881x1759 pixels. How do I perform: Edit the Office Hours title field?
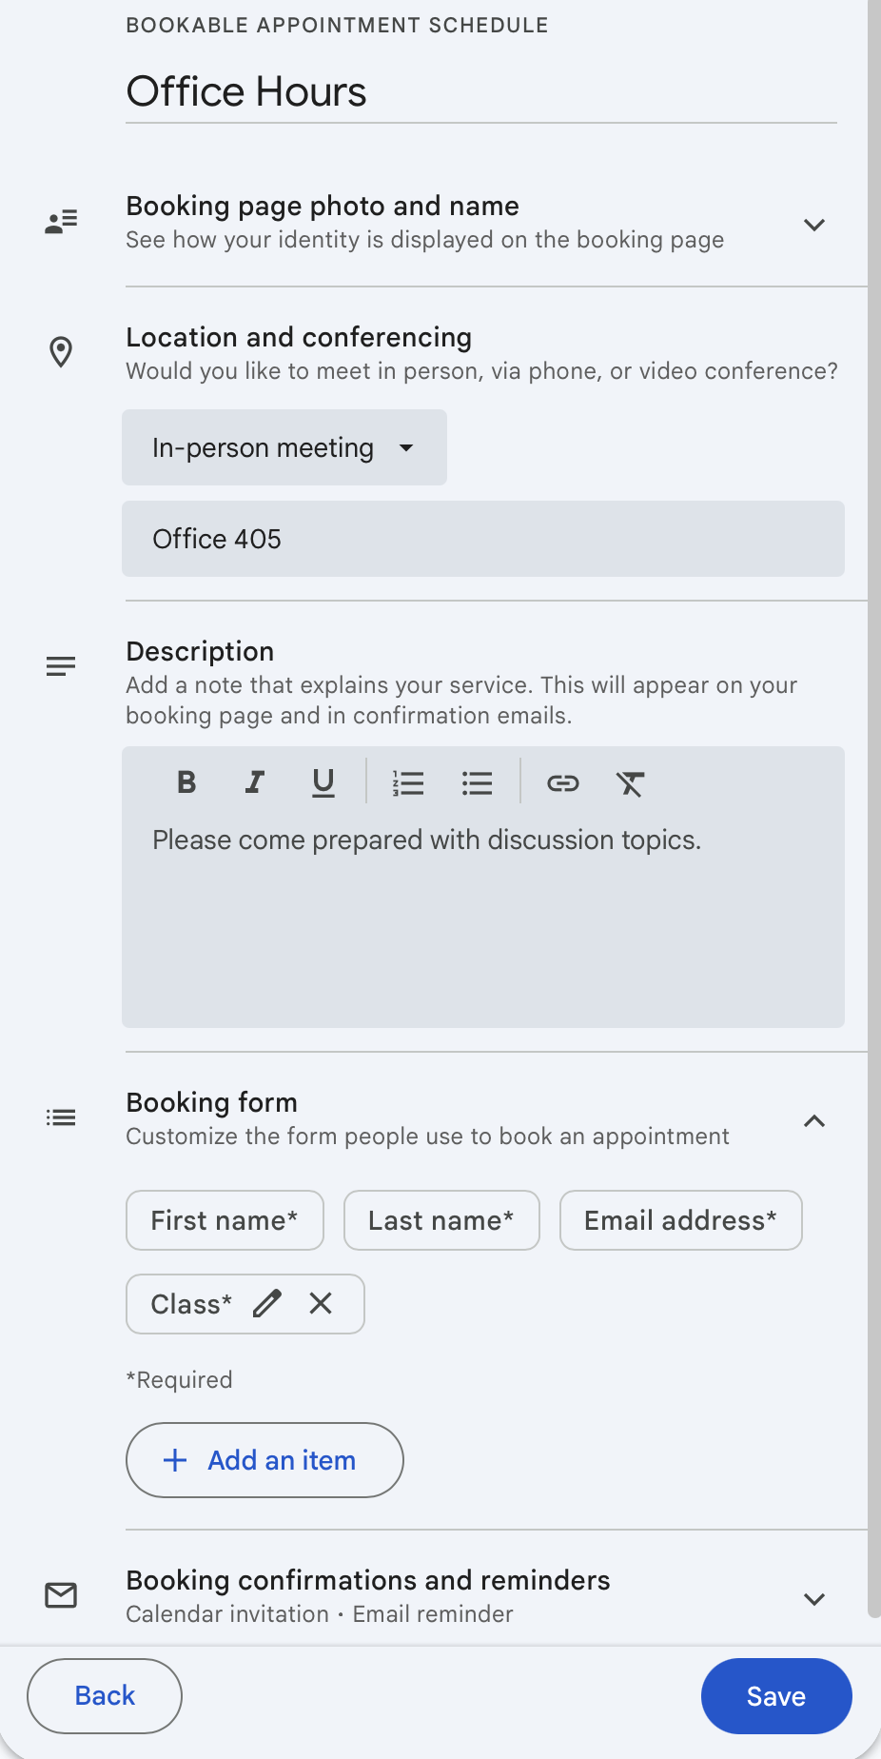click(x=481, y=92)
